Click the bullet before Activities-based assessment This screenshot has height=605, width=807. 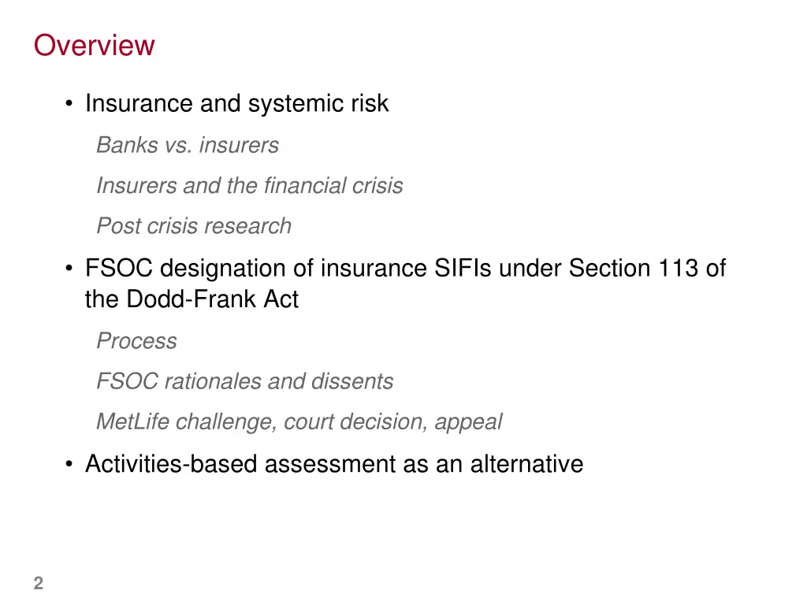(x=69, y=465)
